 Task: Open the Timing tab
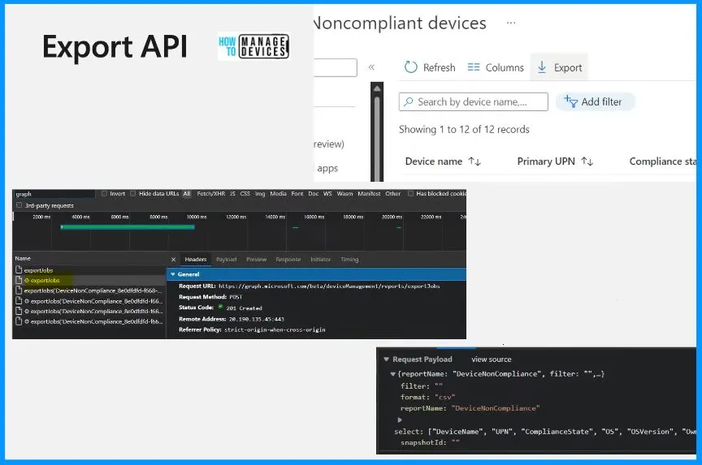(349, 260)
